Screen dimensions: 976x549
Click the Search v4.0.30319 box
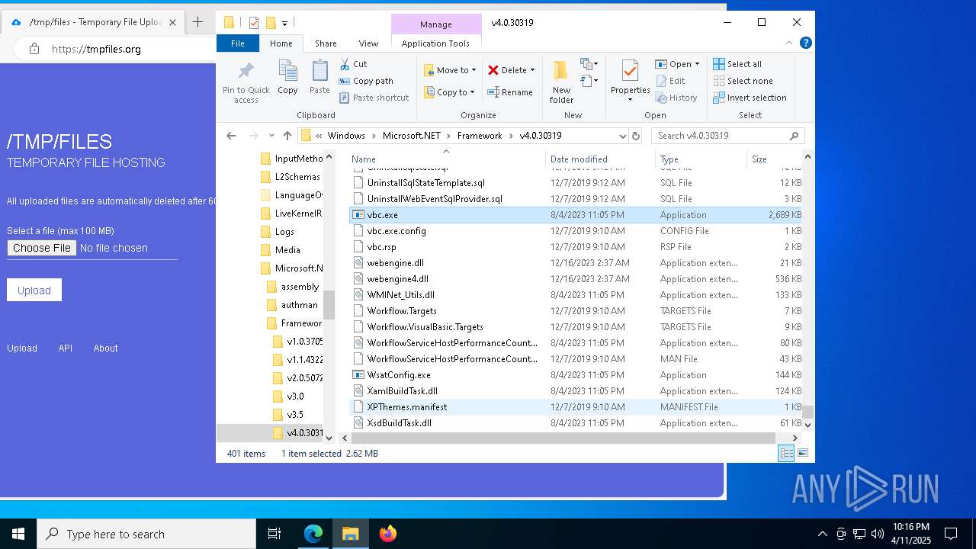pyautogui.click(x=728, y=136)
